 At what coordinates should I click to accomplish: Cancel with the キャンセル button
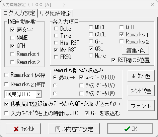[x=23, y=129]
